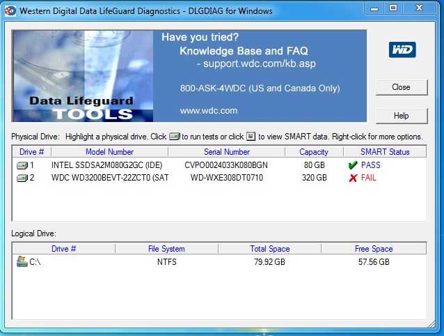The image size is (444, 336).
Task: Select the C:\ logical drive entry
Action: click(219, 261)
